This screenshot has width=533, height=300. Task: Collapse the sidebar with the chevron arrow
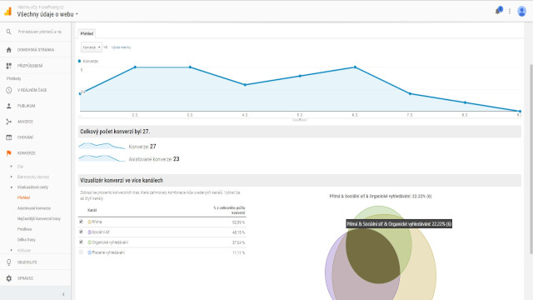click(x=63, y=294)
